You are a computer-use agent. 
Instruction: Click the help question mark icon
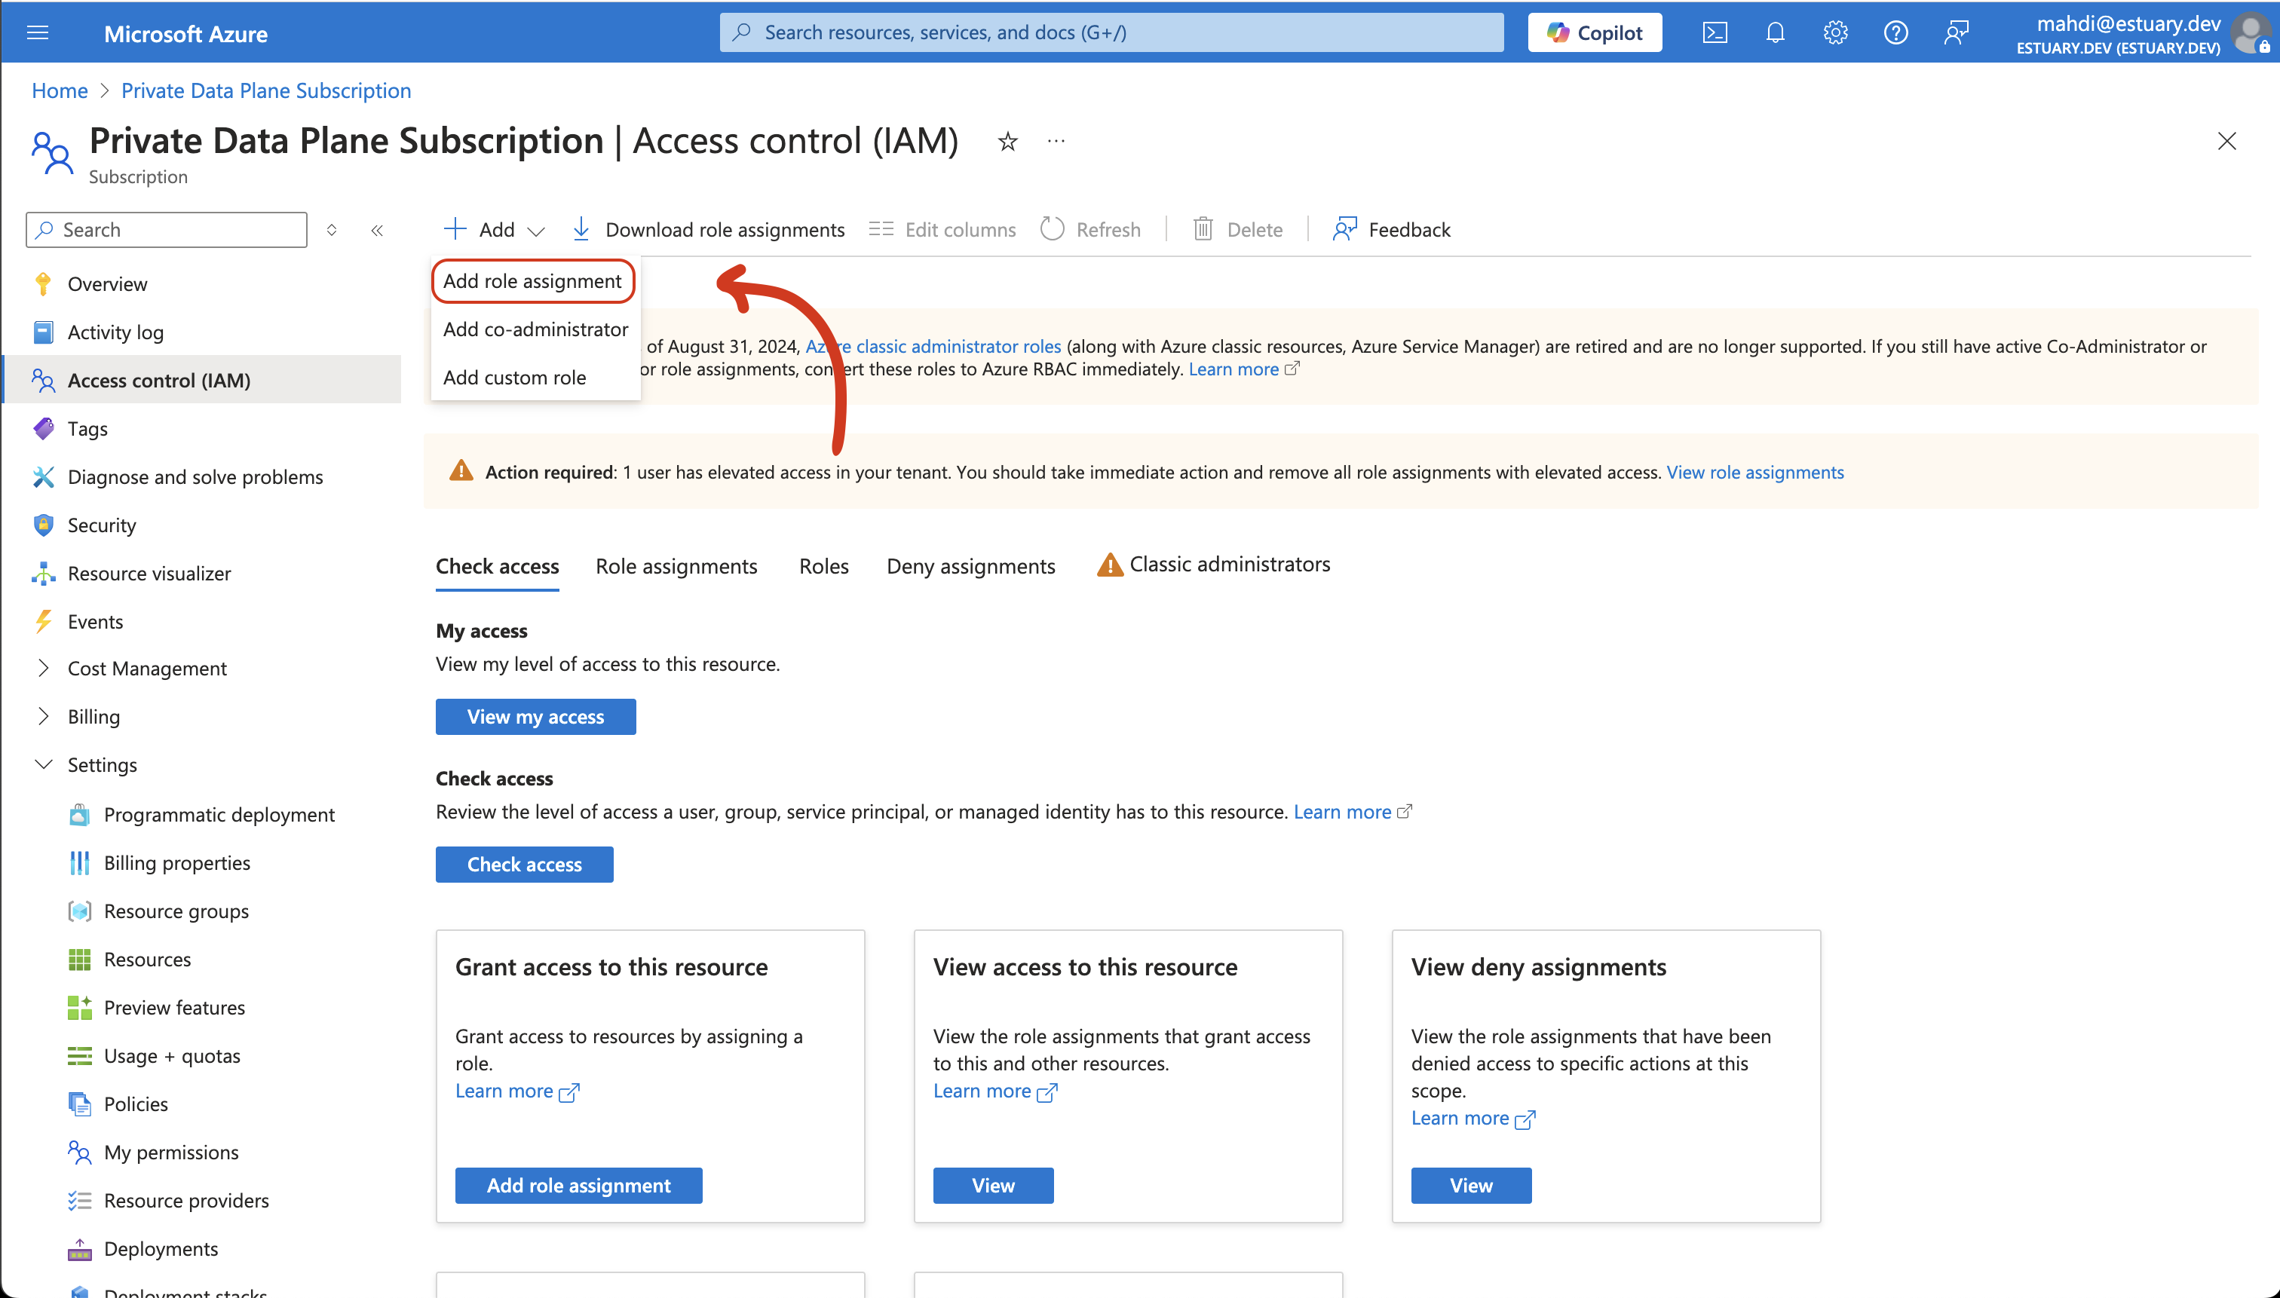[x=1895, y=33]
